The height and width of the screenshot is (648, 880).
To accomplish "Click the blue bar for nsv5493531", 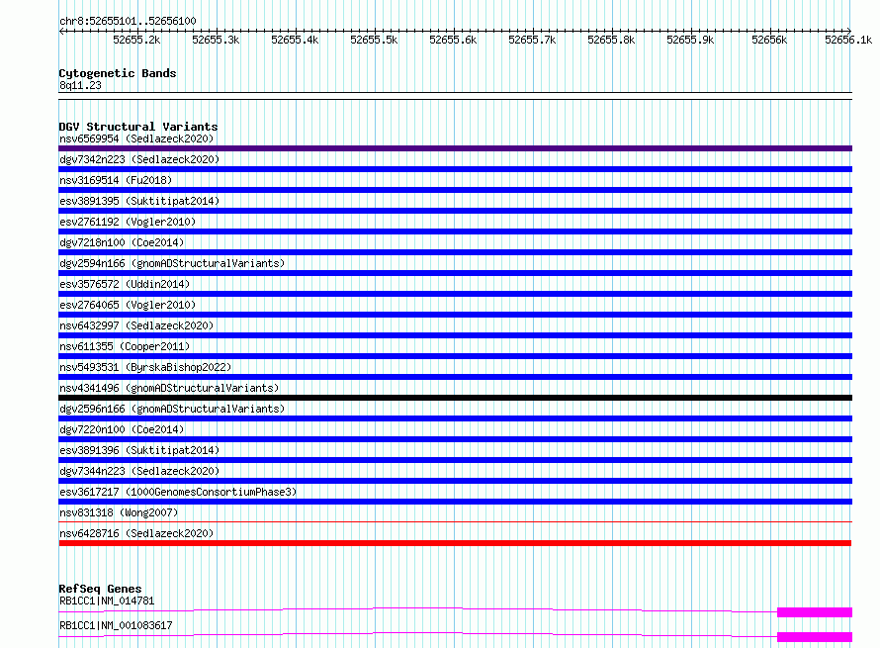I will tap(455, 377).
